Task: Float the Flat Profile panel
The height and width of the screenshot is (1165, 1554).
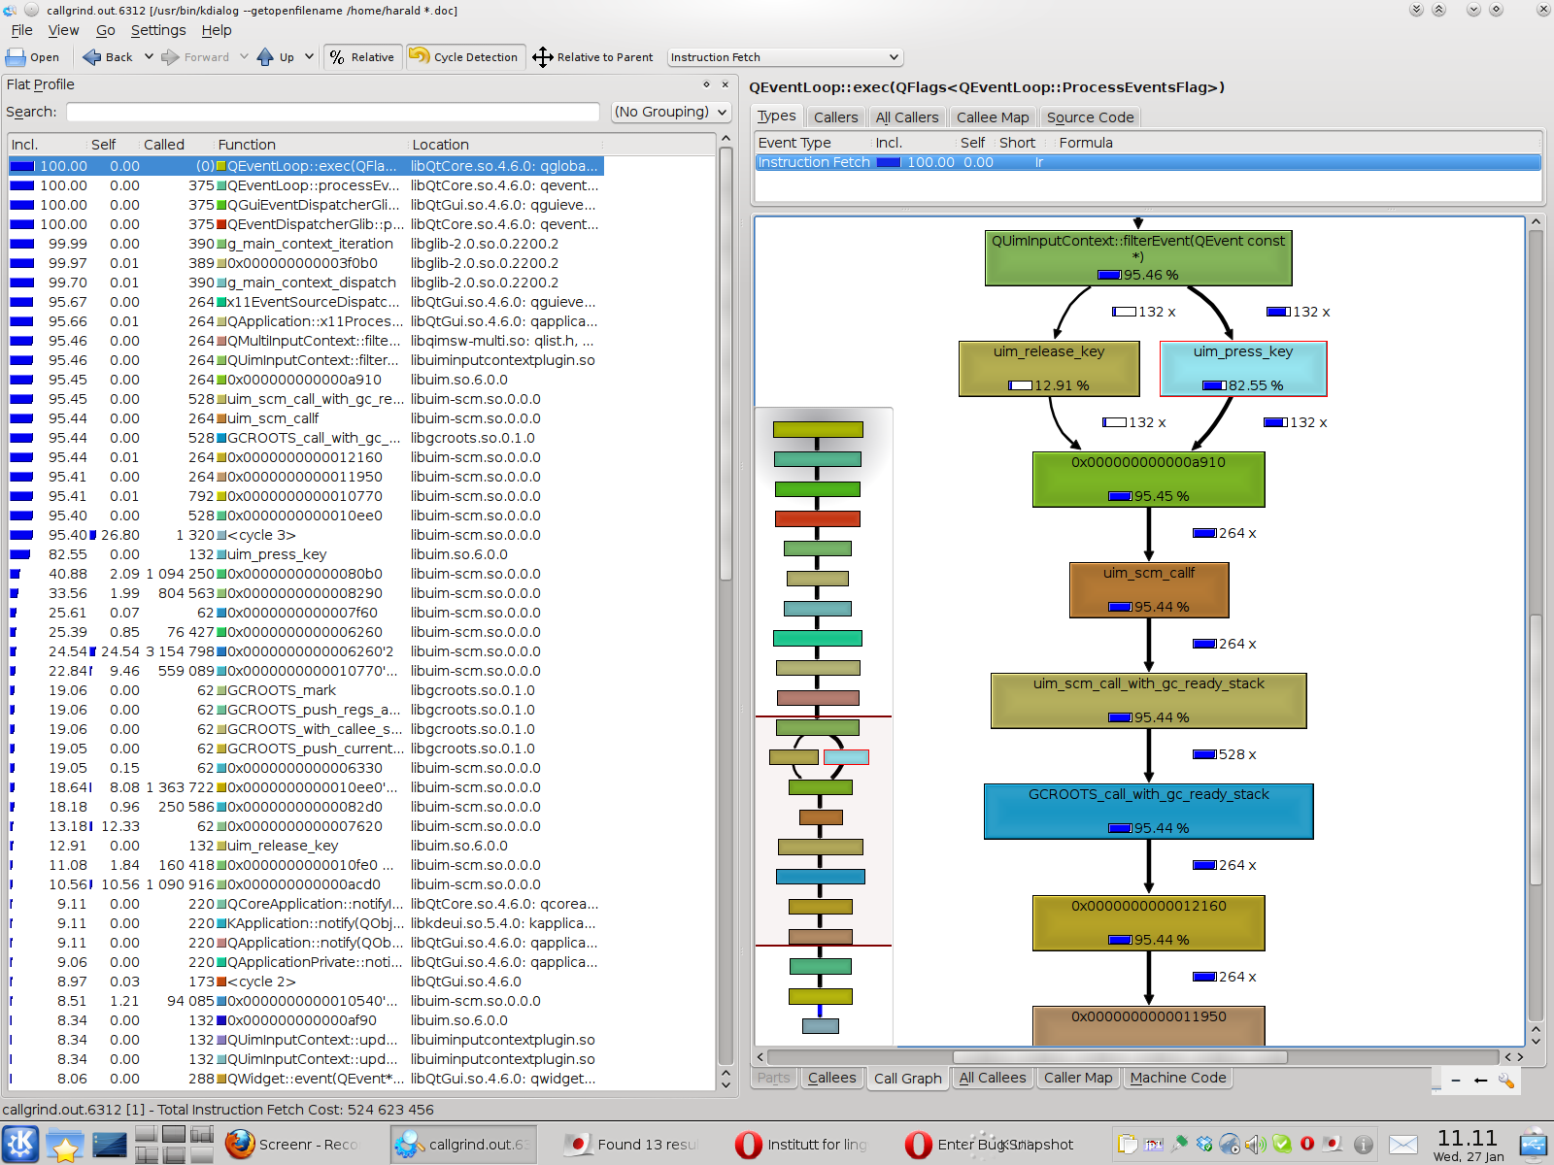Action: pos(706,84)
